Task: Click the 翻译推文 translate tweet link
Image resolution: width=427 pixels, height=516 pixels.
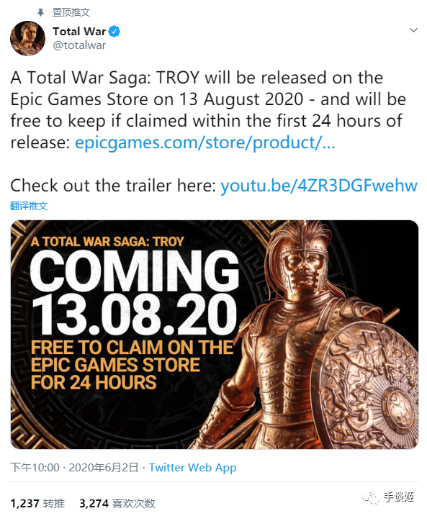Action: [x=29, y=206]
